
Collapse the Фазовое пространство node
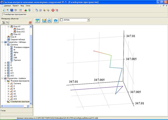coord(5,81)
